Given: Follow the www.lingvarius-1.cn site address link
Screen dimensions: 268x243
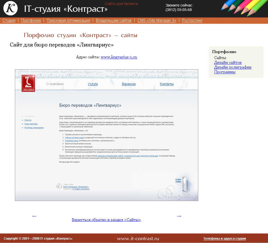Looking at the screenshot, I should click(x=119, y=57).
